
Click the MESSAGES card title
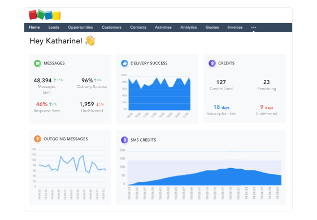(54, 63)
